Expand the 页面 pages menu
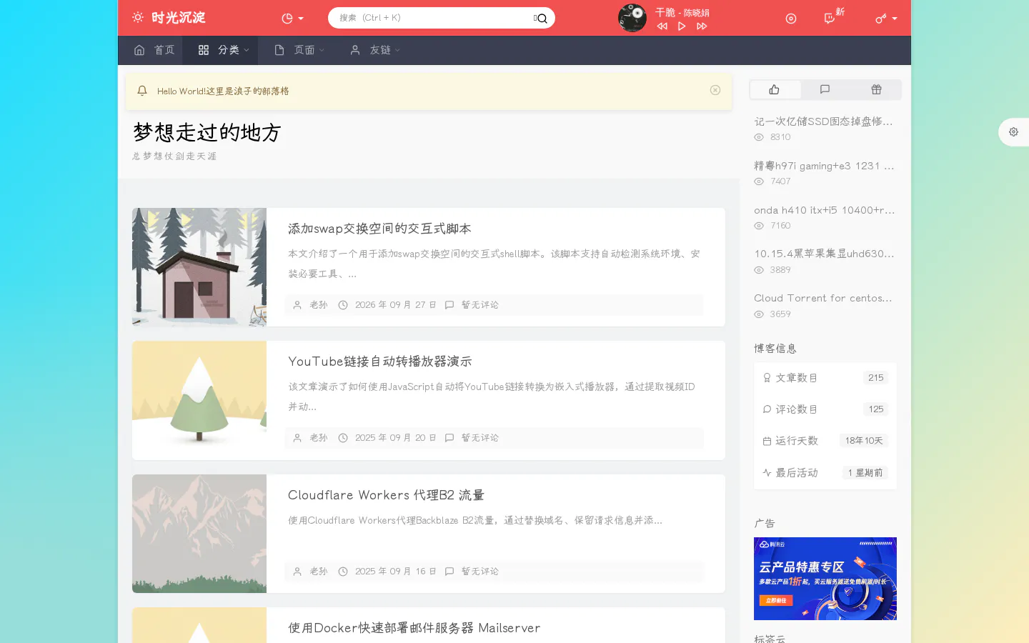The image size is (1029, 643). (299, 50)
